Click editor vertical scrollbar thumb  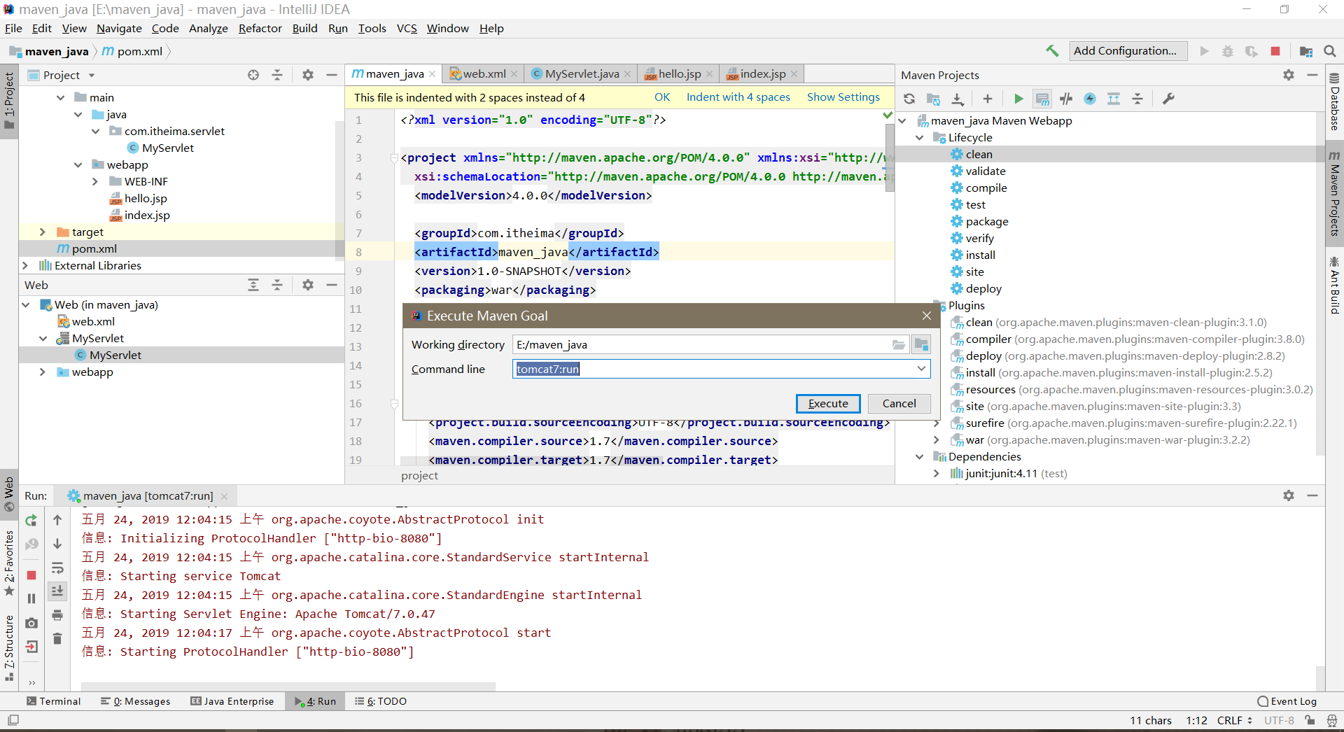[890, 157]
